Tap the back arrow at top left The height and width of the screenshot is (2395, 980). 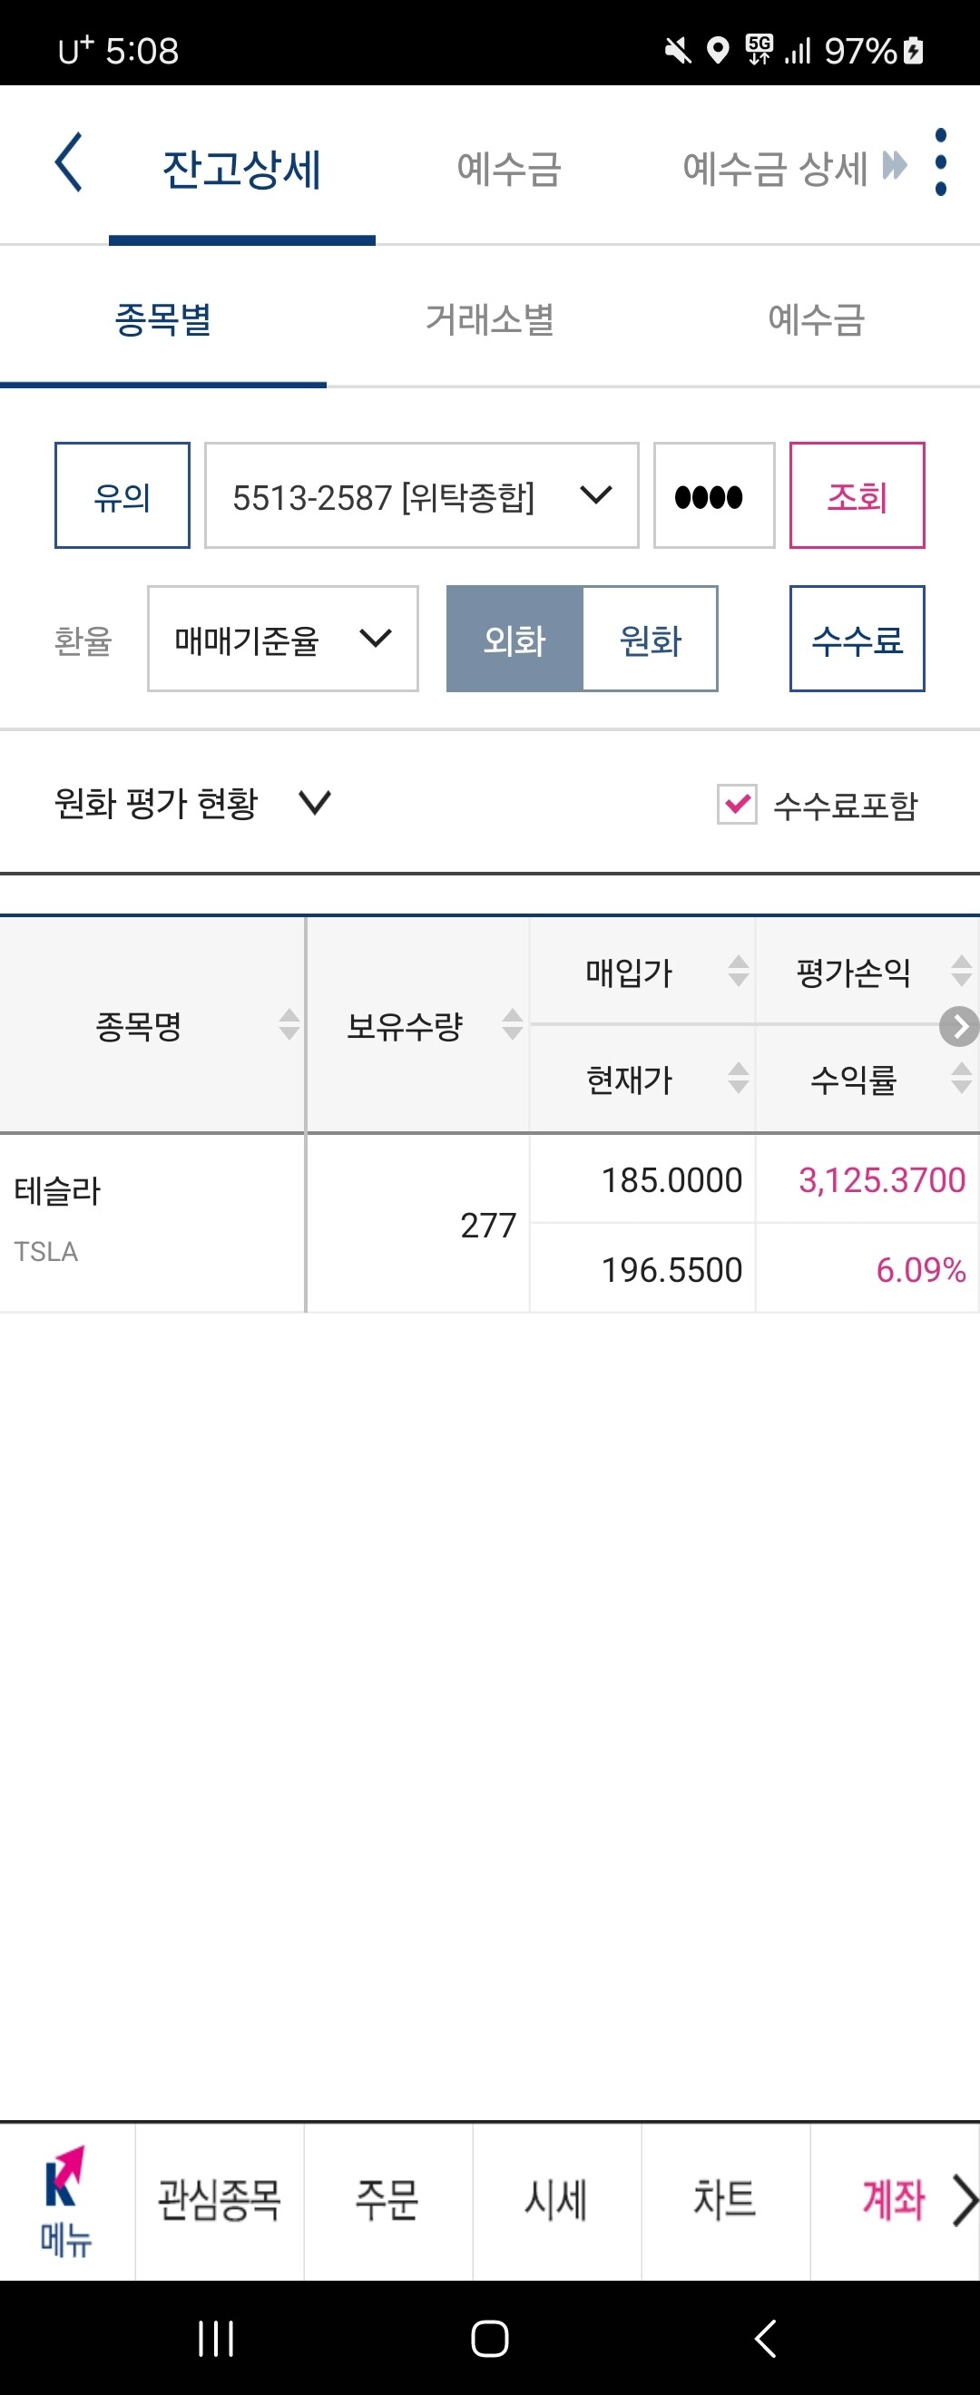(x=70, y=162)
